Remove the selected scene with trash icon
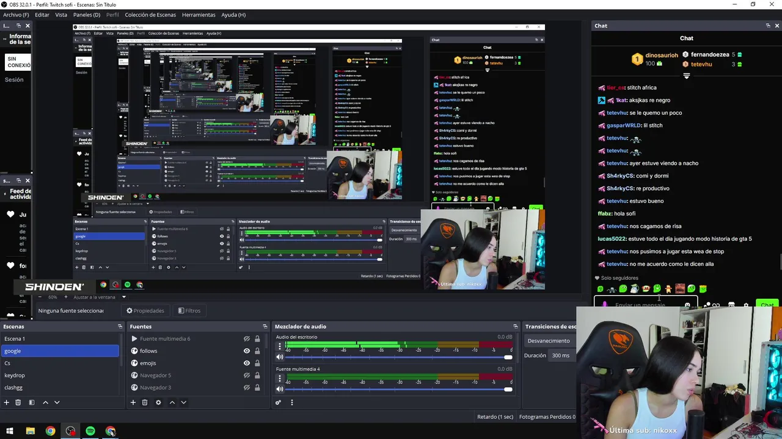The height and width of the screenshot is (439, 782). click(x=18, y=402)
